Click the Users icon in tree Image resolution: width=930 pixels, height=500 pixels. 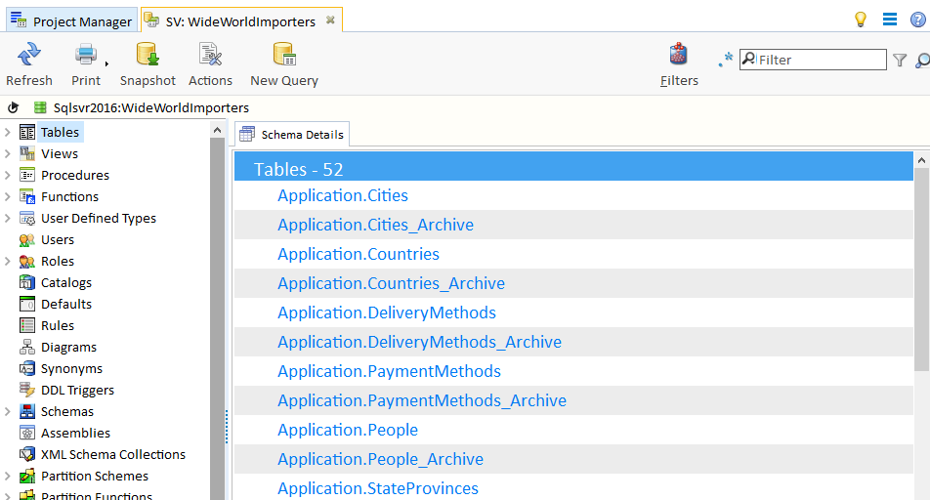pos(26,239)
